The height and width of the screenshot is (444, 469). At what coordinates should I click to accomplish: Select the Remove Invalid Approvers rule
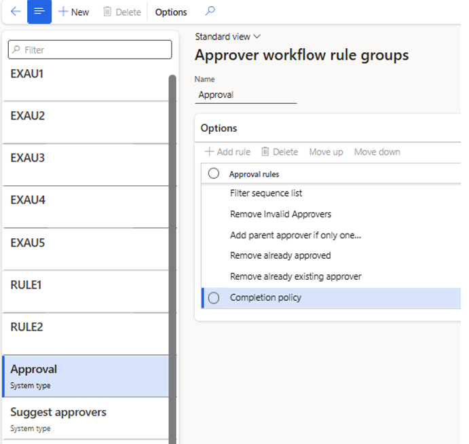[280, 215]
